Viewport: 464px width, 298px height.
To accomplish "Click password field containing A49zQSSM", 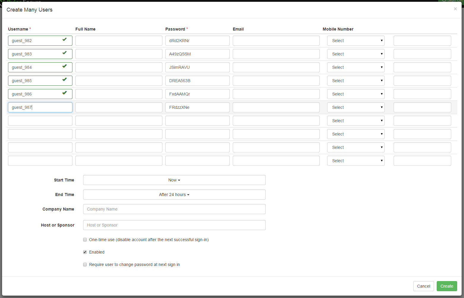I will click(197, 54).
